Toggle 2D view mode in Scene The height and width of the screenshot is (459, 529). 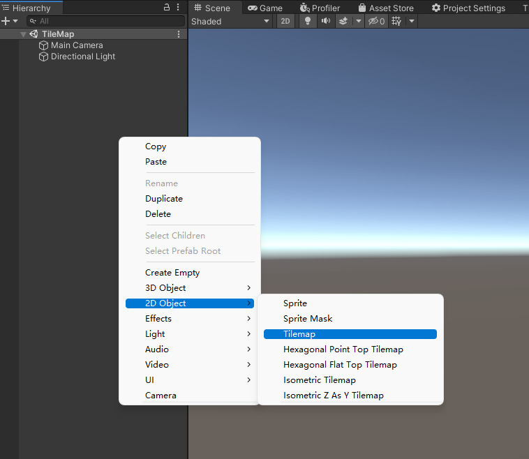point(285,21)
